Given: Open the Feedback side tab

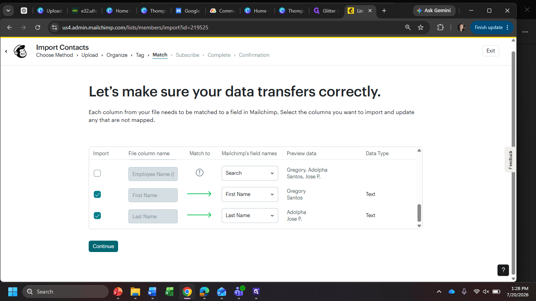Looking at the screenshot, I should click(x=510, y=160).
